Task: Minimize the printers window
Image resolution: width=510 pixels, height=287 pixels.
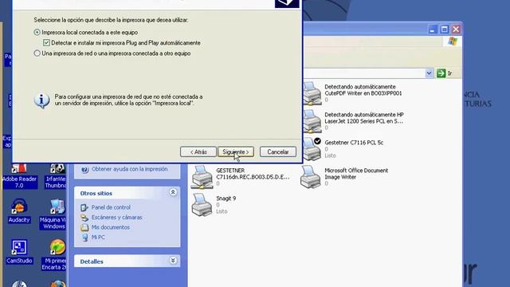Action: pos(432,29)
